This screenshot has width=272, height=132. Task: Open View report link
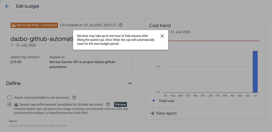coord(166,114)
